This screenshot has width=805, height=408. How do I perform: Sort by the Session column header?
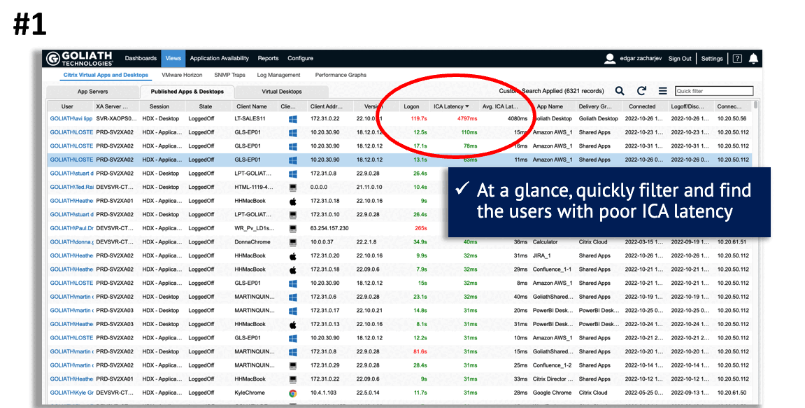tap(159, 107)
